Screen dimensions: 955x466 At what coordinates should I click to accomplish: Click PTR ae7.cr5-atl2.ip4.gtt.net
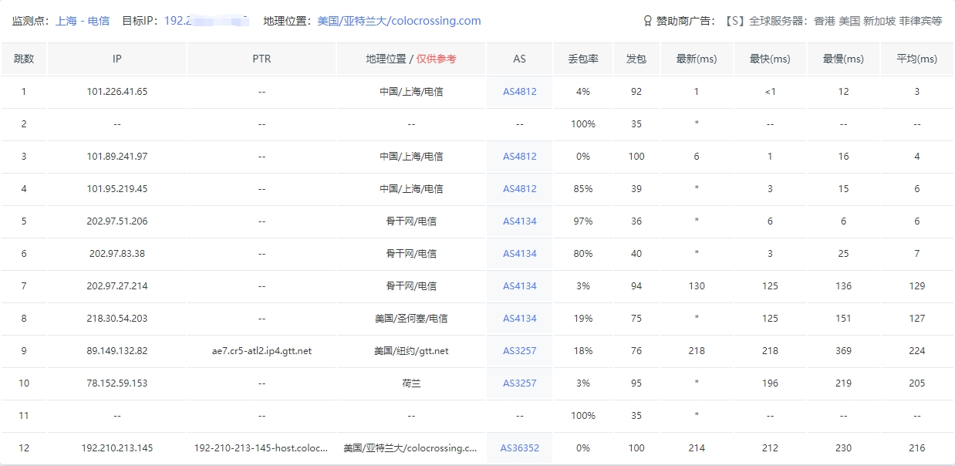[x=262, y=350]
